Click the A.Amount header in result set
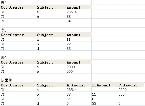Viewport: 145px width, 106px height. pos(79,85)
